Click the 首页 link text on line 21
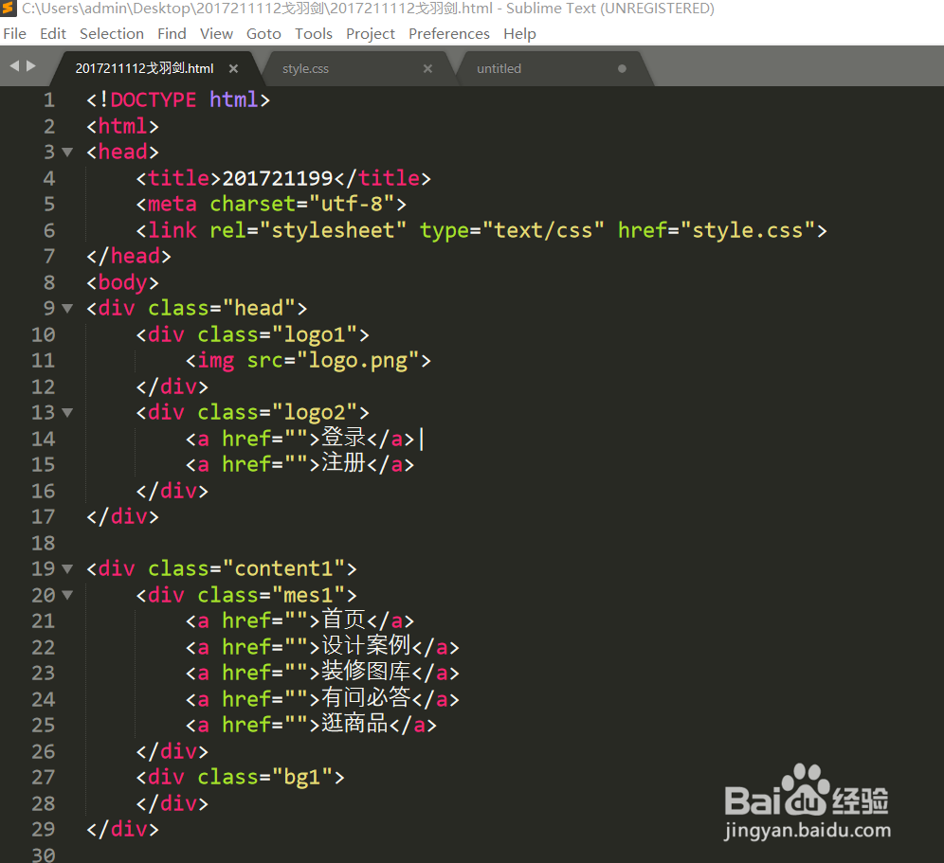This screenshot has width=944, height=863. pyautogui.click(x=343, y=620)
